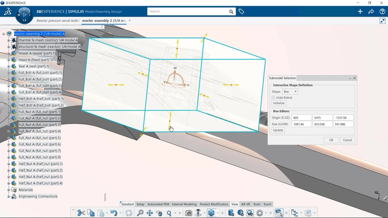Open the Help question mark icon

382,11
